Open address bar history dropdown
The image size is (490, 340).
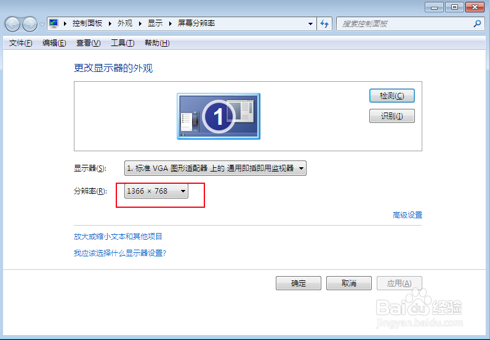(310, 24)
